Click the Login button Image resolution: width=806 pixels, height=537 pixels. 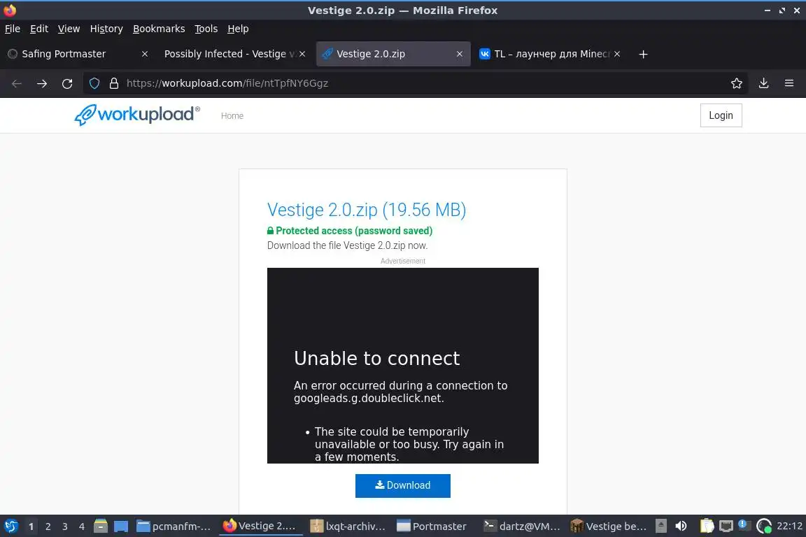tap(721, 115)
